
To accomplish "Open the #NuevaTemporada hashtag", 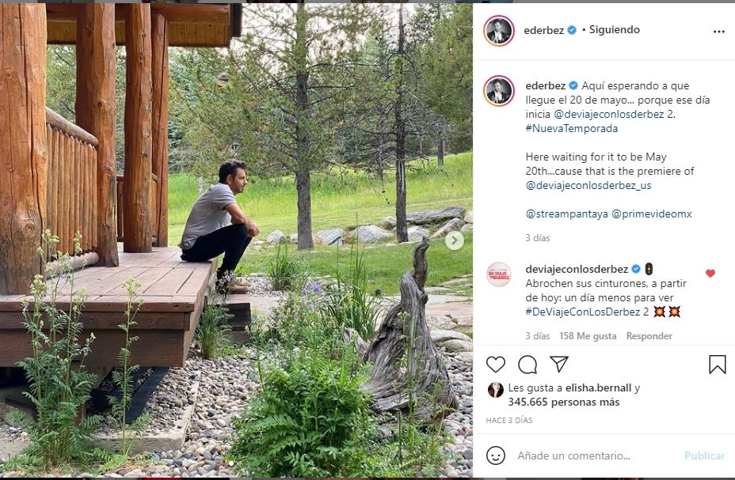I will pos(571,128).
